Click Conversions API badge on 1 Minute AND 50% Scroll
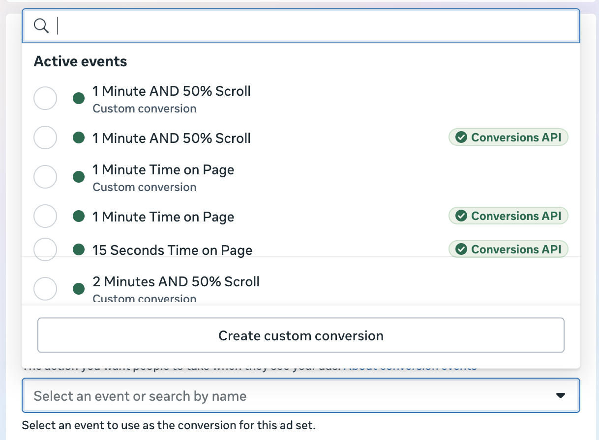Screen dimensions: 599x440 point(508,137)
